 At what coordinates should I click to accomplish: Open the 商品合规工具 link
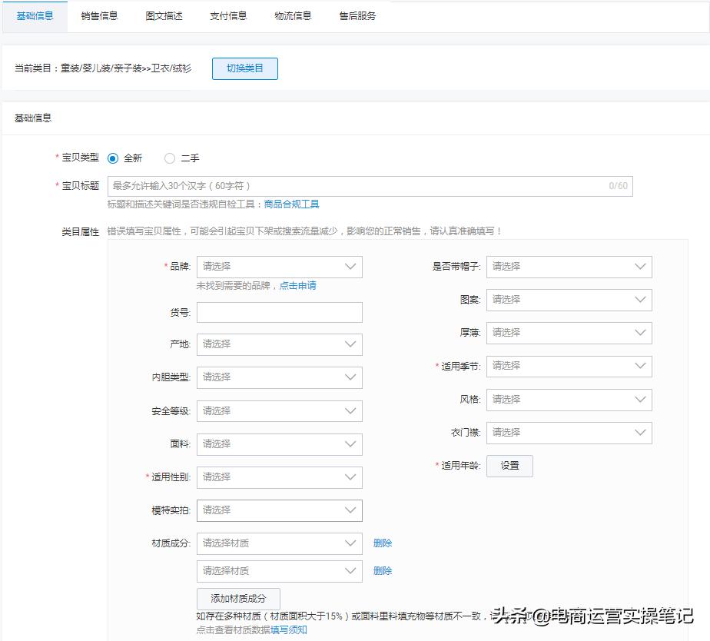tap(291, 204)
